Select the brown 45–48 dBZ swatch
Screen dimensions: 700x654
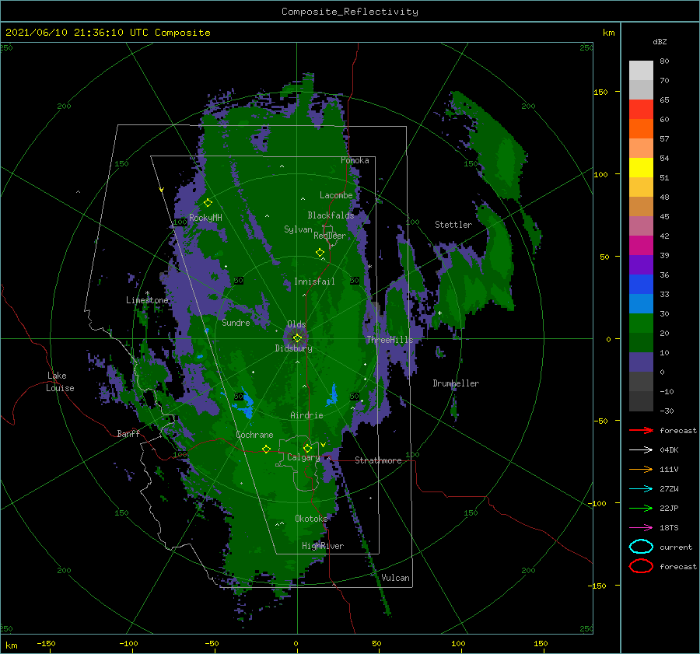point(641,207)
